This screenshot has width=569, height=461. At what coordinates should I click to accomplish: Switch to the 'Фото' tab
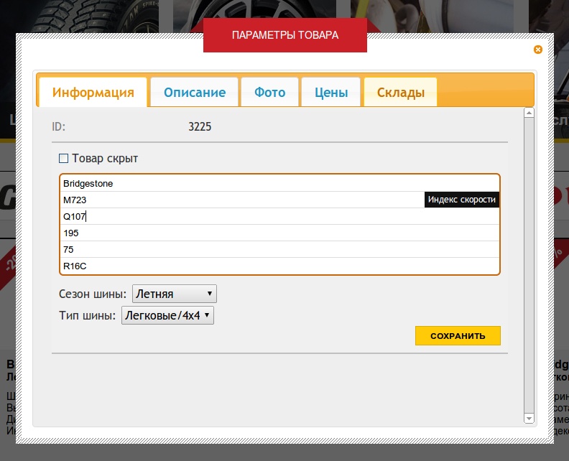(269, 93)
